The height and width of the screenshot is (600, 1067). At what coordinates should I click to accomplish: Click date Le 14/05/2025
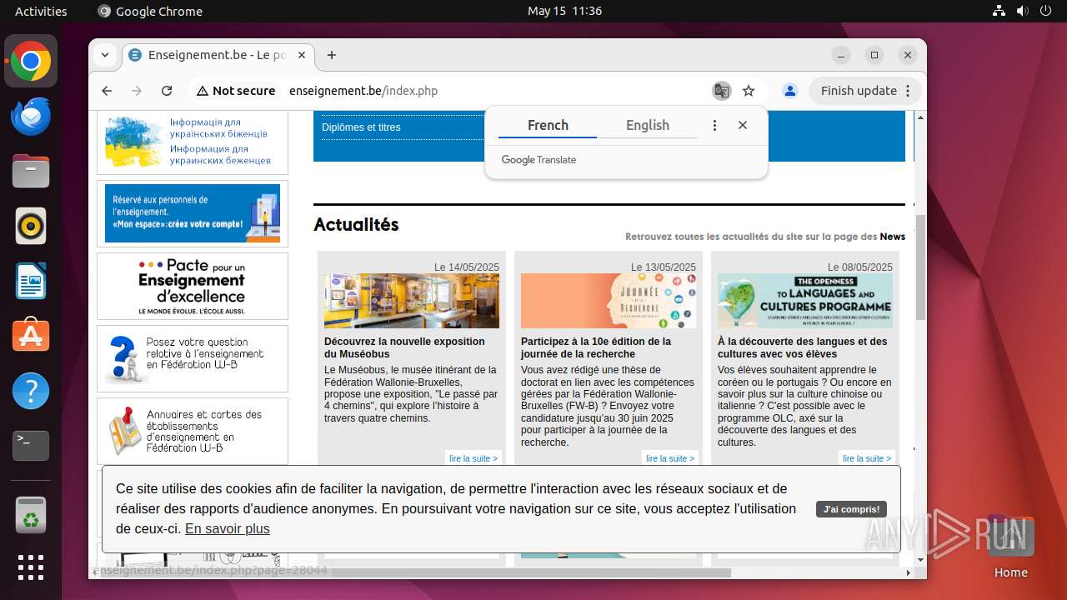[x=467, y=267]
